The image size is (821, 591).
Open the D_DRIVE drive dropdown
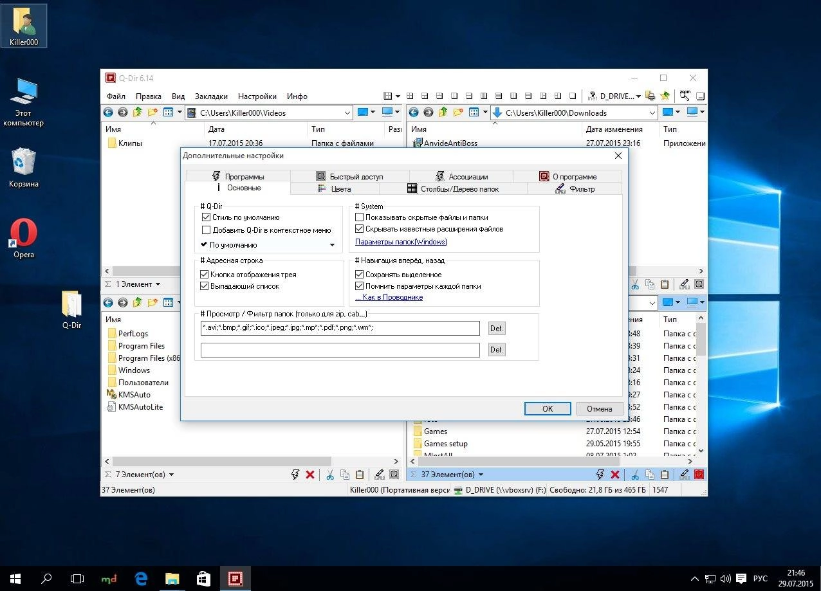(x=638, y=96)
